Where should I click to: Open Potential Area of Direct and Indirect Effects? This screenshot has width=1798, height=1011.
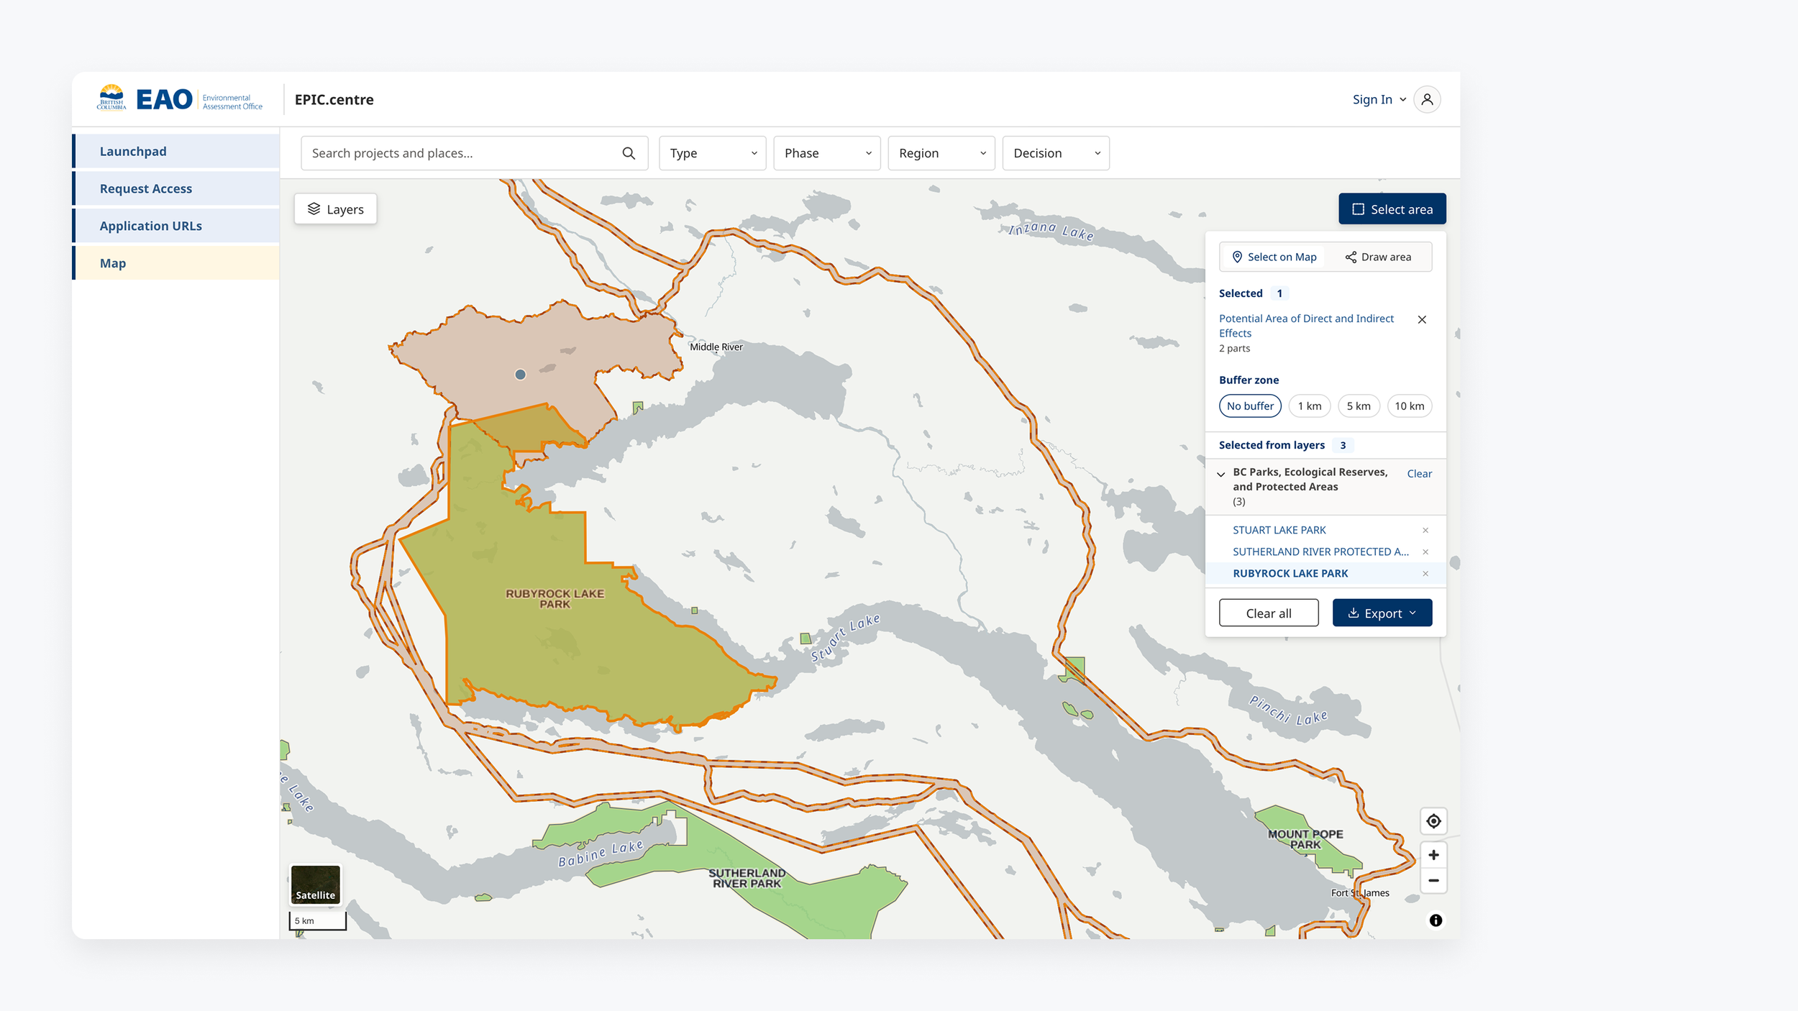point(1306,326)
